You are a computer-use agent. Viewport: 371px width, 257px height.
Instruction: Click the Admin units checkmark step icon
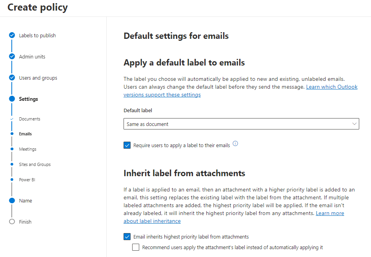click(12, 57)
